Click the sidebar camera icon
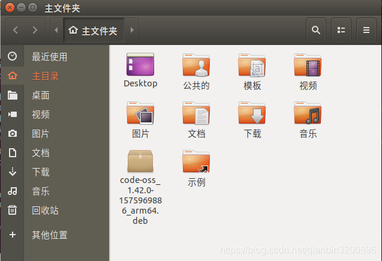This screenshot has width=382, height=261. point(13,134)
